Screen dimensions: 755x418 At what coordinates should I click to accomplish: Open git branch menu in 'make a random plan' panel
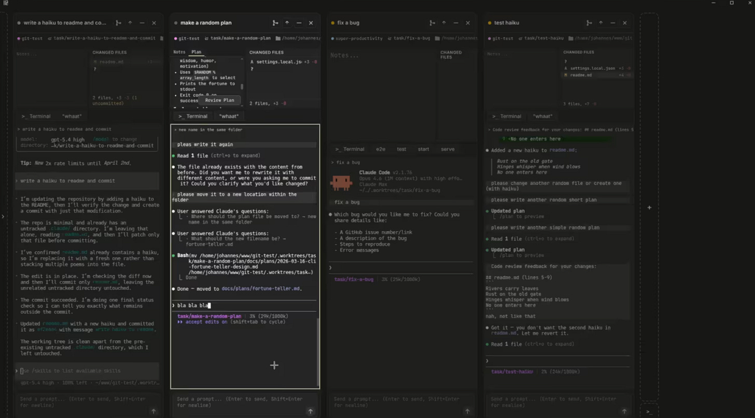tap(275, 23)
